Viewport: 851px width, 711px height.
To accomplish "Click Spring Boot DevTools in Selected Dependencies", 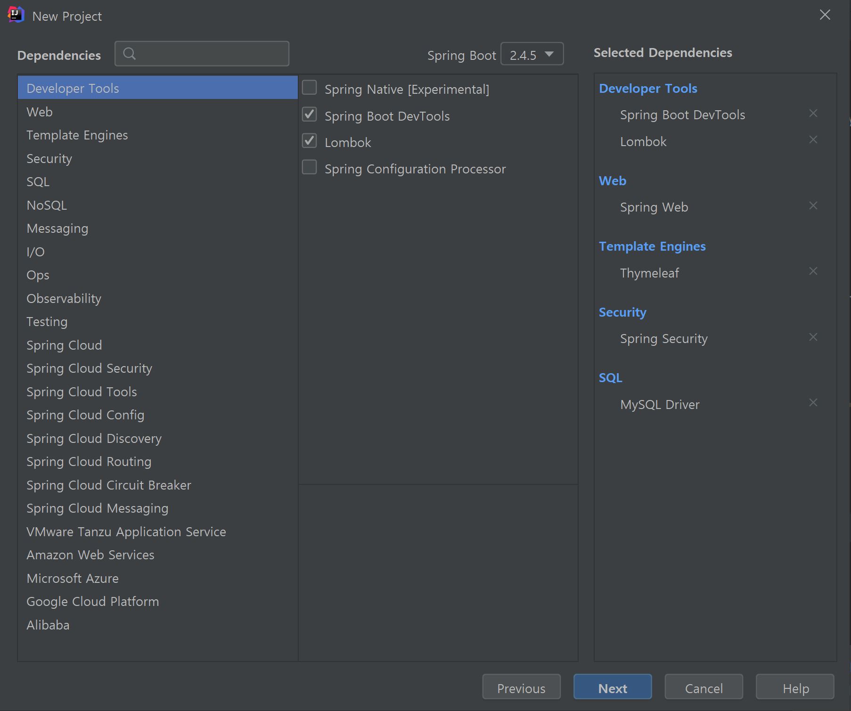I will point(682,115).
